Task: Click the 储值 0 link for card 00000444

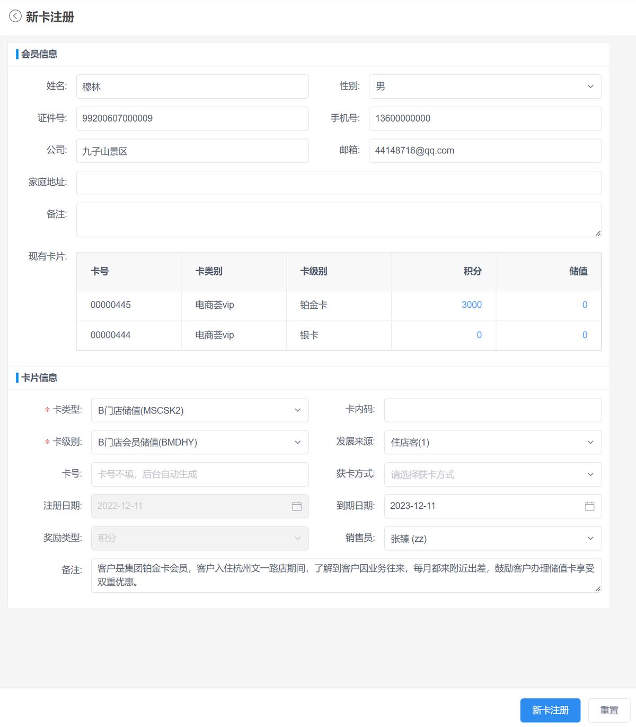Action: [584, 335]
